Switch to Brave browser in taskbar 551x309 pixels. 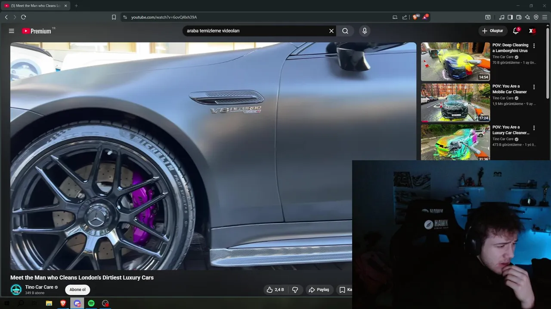pos(63,303)
